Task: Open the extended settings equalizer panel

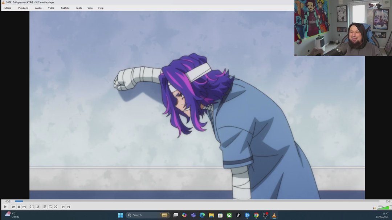Action: (37, 207)
